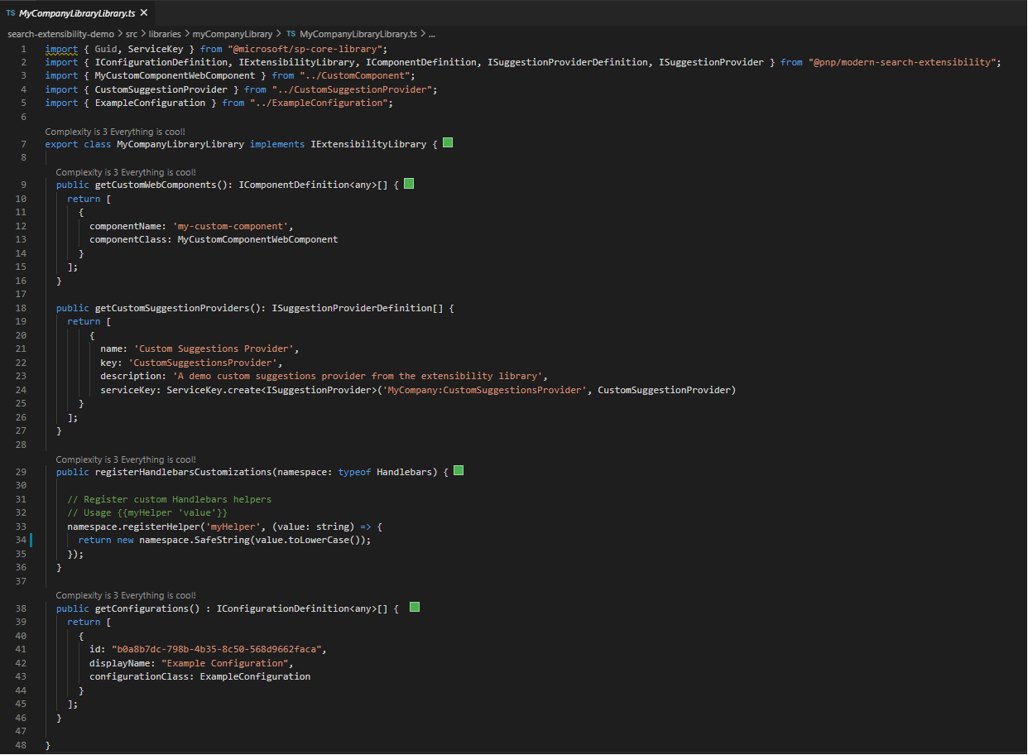Open the src breadcrumb dropdown
The image size is (1028, 755).
pyautogui.click(x=131, y=34)
